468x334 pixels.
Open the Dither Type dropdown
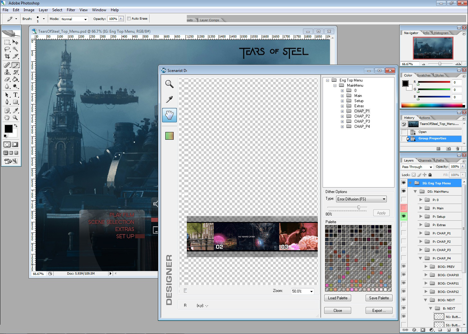coord(361,199)
